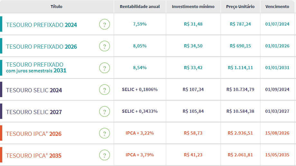The image size is (296, 166).
Task: Open the TESOURO PREFIXADO 2024 title
Action: coord(42,25)
